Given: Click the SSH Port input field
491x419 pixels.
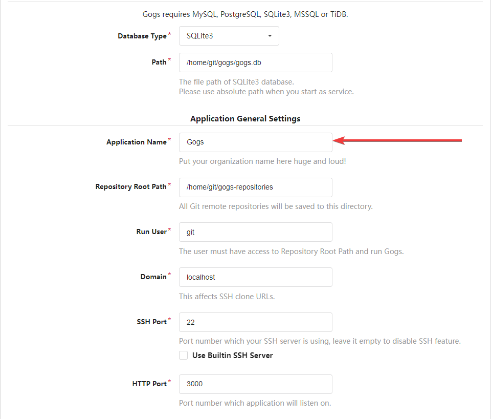Looking at the screenshot, I should (256, 322).
